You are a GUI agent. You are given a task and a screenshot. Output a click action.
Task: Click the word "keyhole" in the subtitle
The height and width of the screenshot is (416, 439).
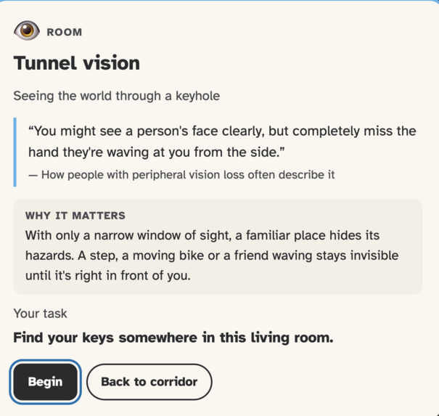tap(197, 96)
